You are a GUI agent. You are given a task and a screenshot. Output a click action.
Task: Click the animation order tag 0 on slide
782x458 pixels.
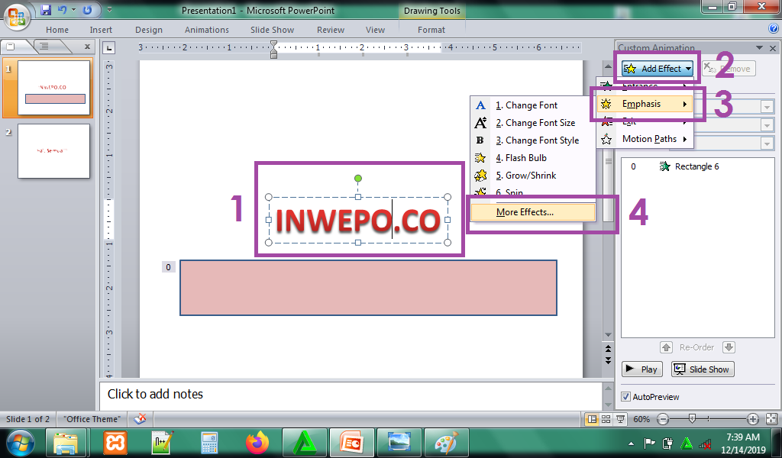pos(168,267)
